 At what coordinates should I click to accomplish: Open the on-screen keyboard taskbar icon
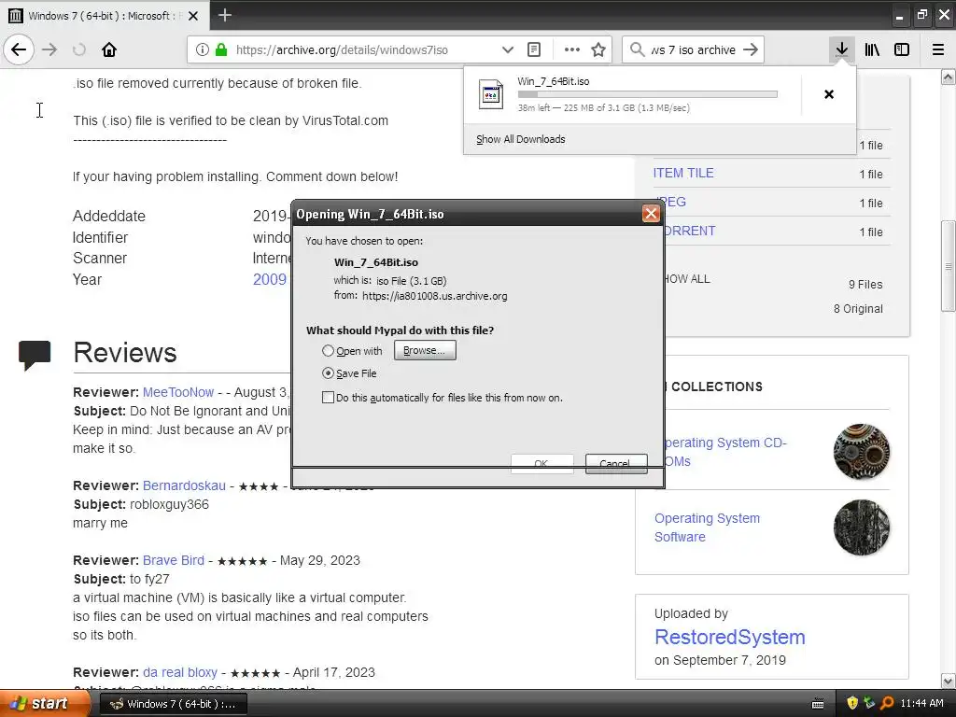(818, 704)
